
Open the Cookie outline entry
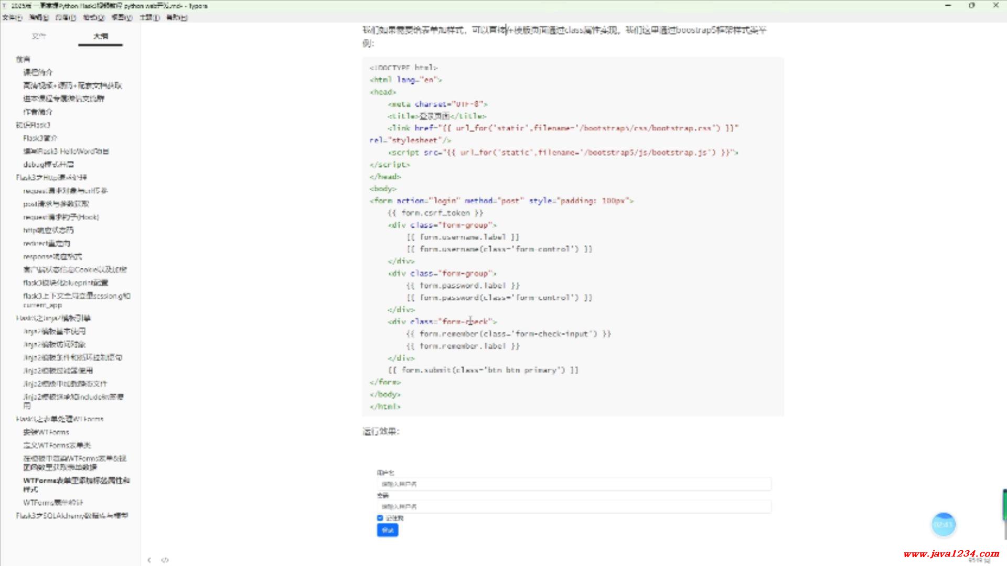click(75, 269)
